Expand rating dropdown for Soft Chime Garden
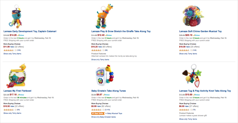The image size is (238, 123). click(x=191, y=50)
